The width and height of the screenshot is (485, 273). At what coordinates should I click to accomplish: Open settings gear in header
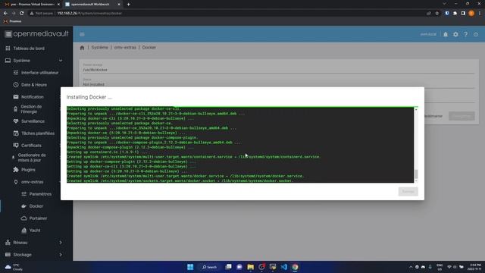(455, 34)
